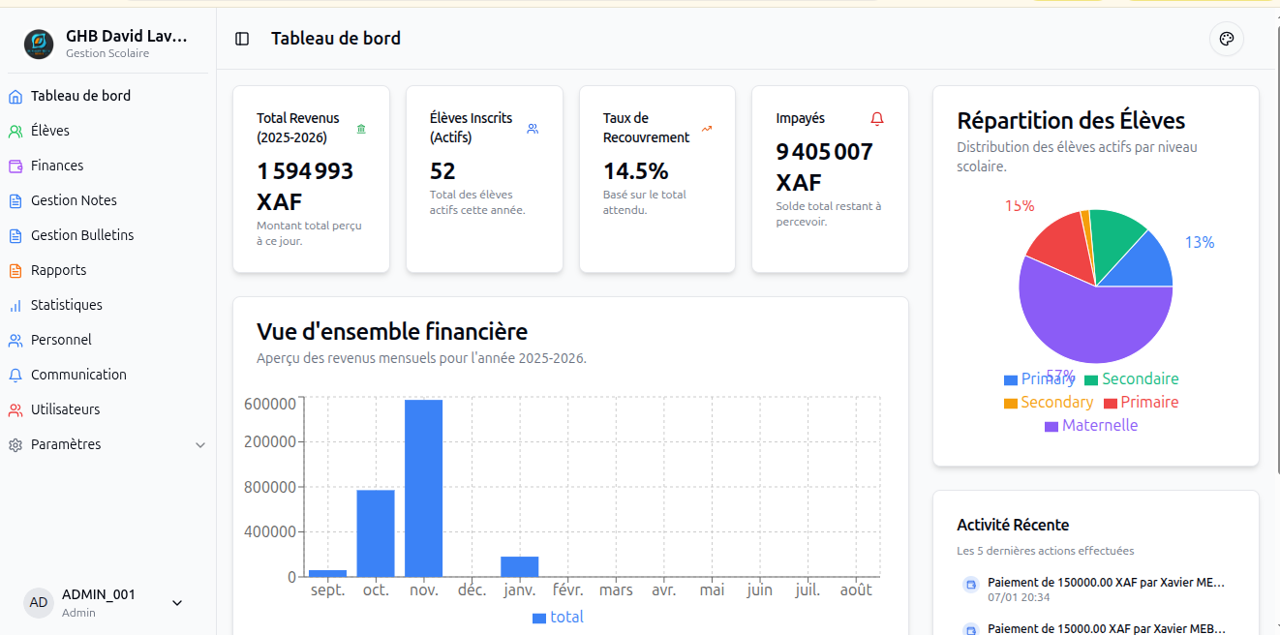Click the bank icon on Total Revenus card

click(x=361, y=129)
